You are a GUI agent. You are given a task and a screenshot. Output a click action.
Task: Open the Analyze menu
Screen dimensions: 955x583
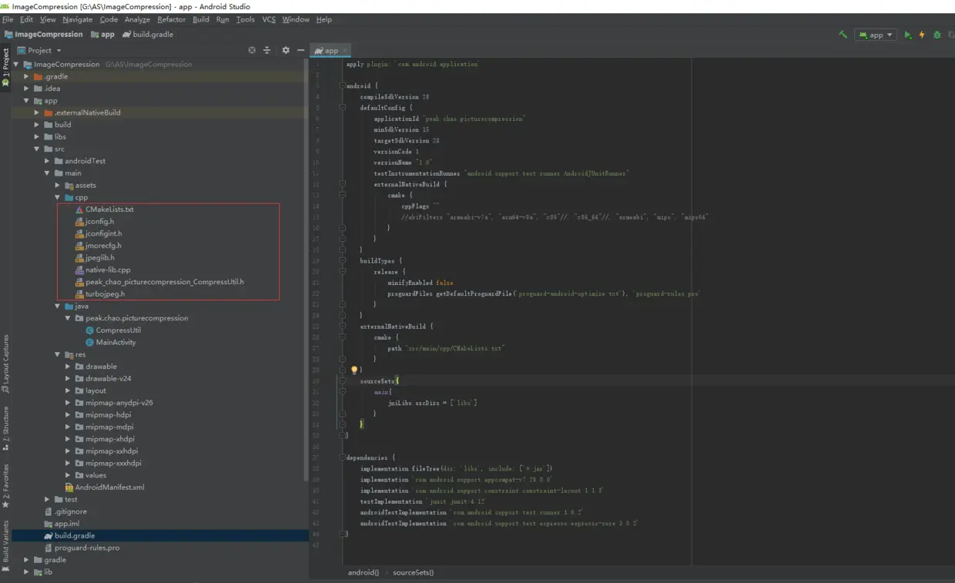click(137, 19)
